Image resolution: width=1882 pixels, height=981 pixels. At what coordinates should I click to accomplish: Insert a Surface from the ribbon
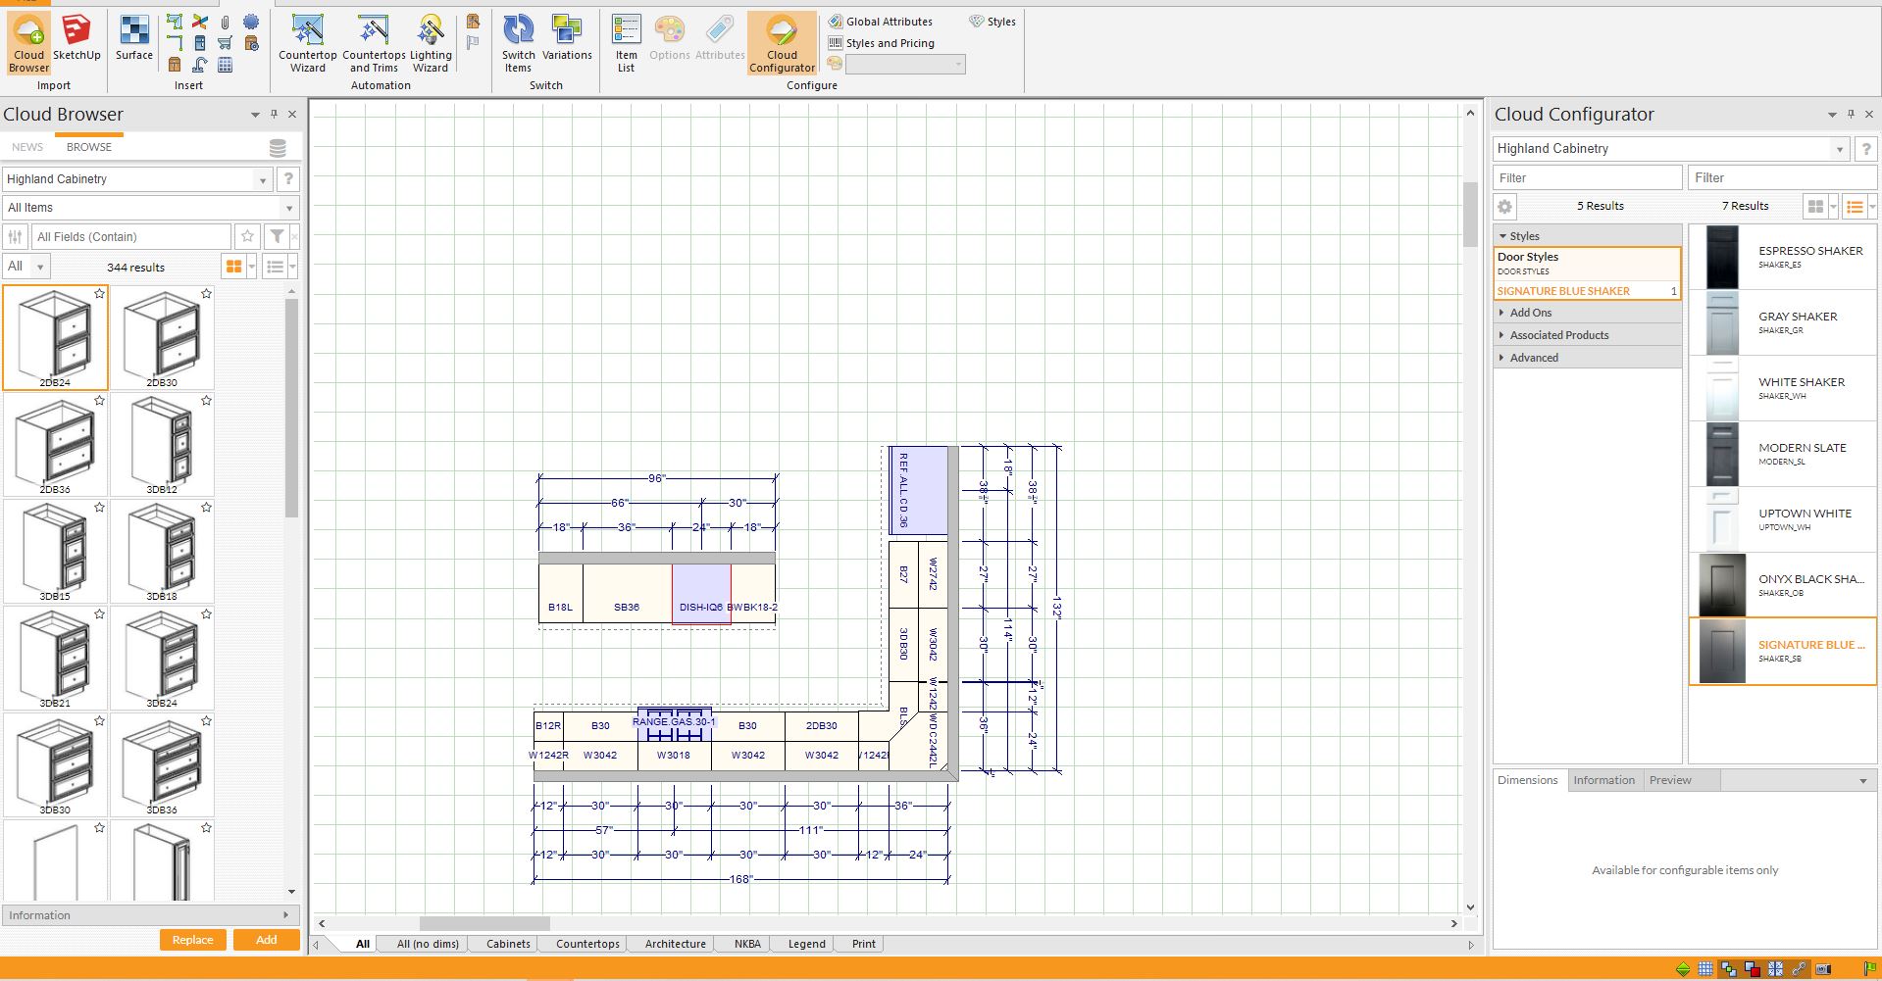click(134, 39)
